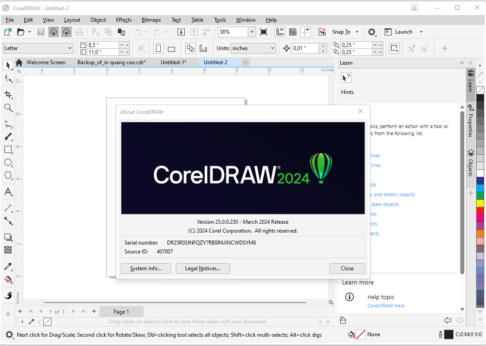Select the Ellipse tool
The image size is (486, 346).
pyautogui.click(x=8, y=163)
